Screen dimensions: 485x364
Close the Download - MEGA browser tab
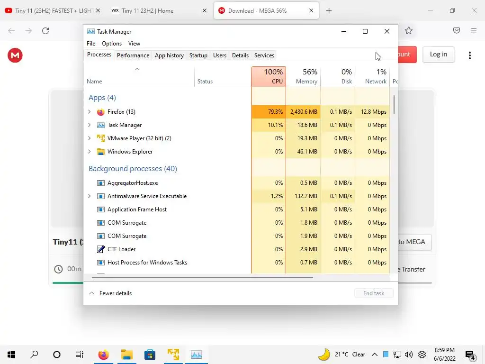(x=311, y=10)
